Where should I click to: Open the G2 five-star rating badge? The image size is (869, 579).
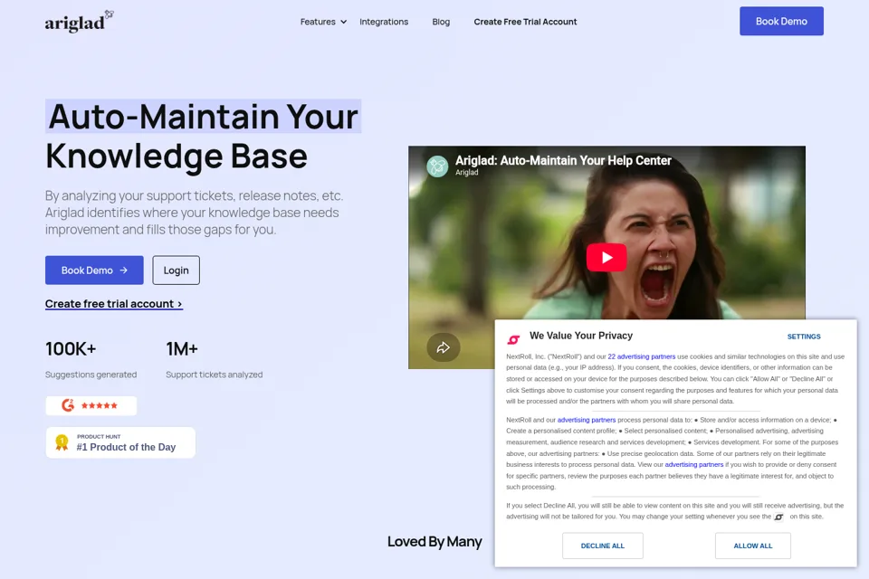coord(91,405)
